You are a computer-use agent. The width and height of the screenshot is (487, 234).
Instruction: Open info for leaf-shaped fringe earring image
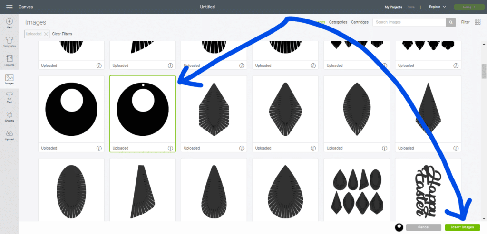tap(384, 148)
